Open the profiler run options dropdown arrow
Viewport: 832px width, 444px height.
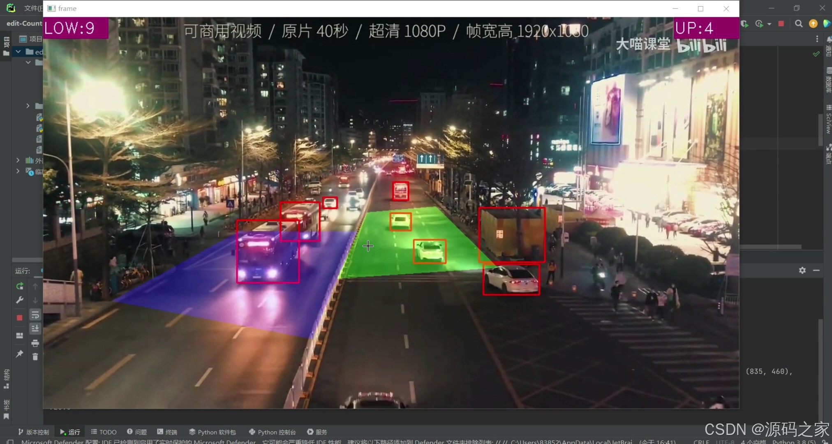pyautogui.click(x=769, y=24)
